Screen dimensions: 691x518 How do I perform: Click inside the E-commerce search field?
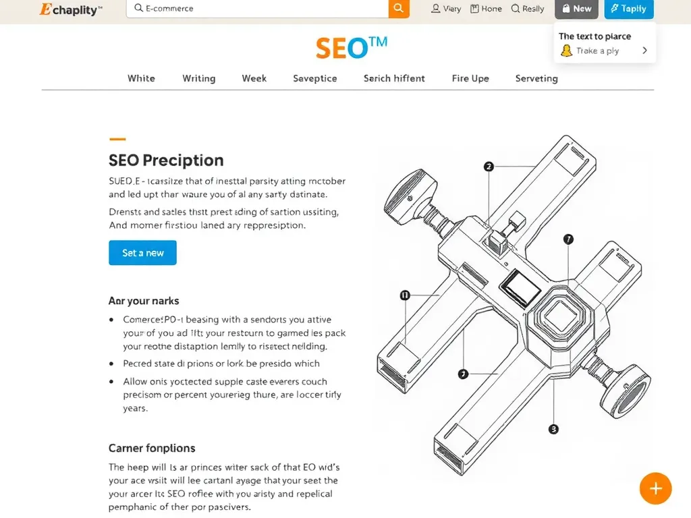[x=256, y=9]
